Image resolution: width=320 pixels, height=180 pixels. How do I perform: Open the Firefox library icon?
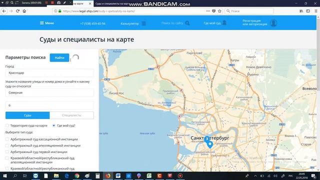point(301,11)
